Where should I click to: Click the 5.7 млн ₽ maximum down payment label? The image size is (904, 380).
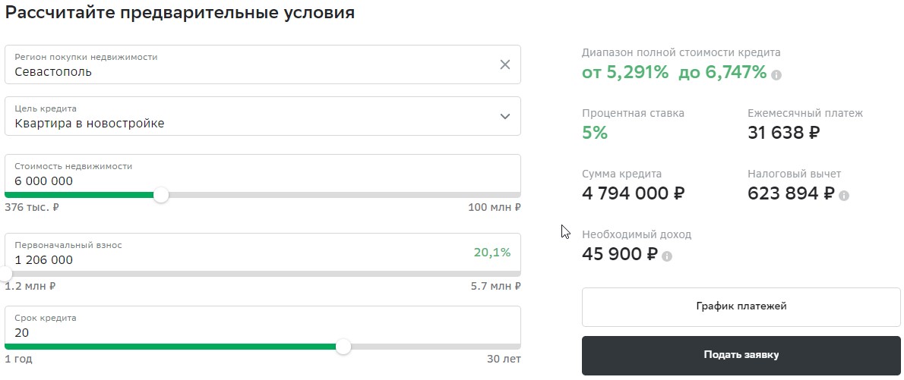tap(496, 286)
